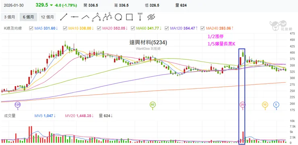The height and width of the screenshot is (145, 298).
Task: Click the 量 624 volume in header
Action: click(x=181, y=5)
